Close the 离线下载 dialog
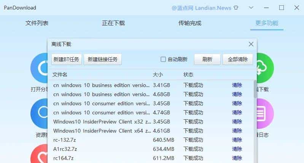Viewport: 304px width, 163px height. (251, 44)
